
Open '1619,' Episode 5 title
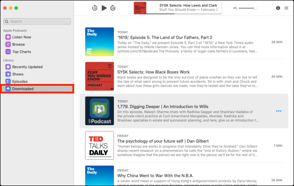[x=165, y=37]
